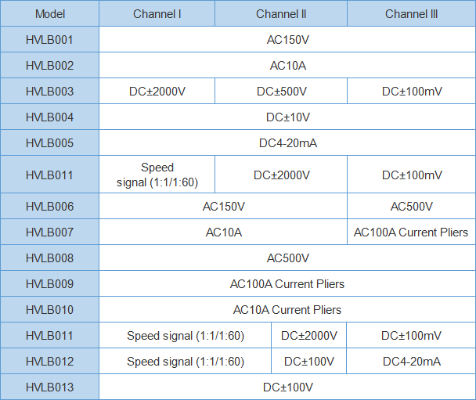The width and height of the screenshot is (476, 400).
Task: Click the HVLB012 model cell
Action: [x=49, y=362]
